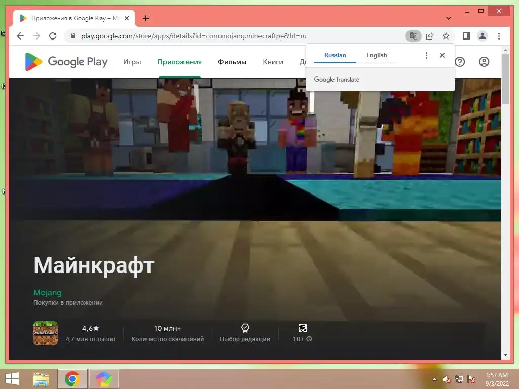Go back to the previous page
The image size is (519, 389).
20,36
